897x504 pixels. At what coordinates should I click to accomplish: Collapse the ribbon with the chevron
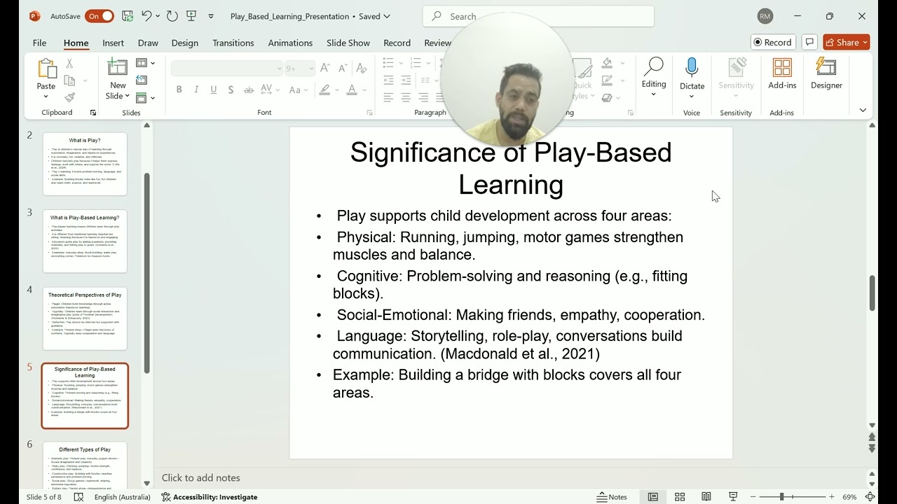(x=863, y=110)
